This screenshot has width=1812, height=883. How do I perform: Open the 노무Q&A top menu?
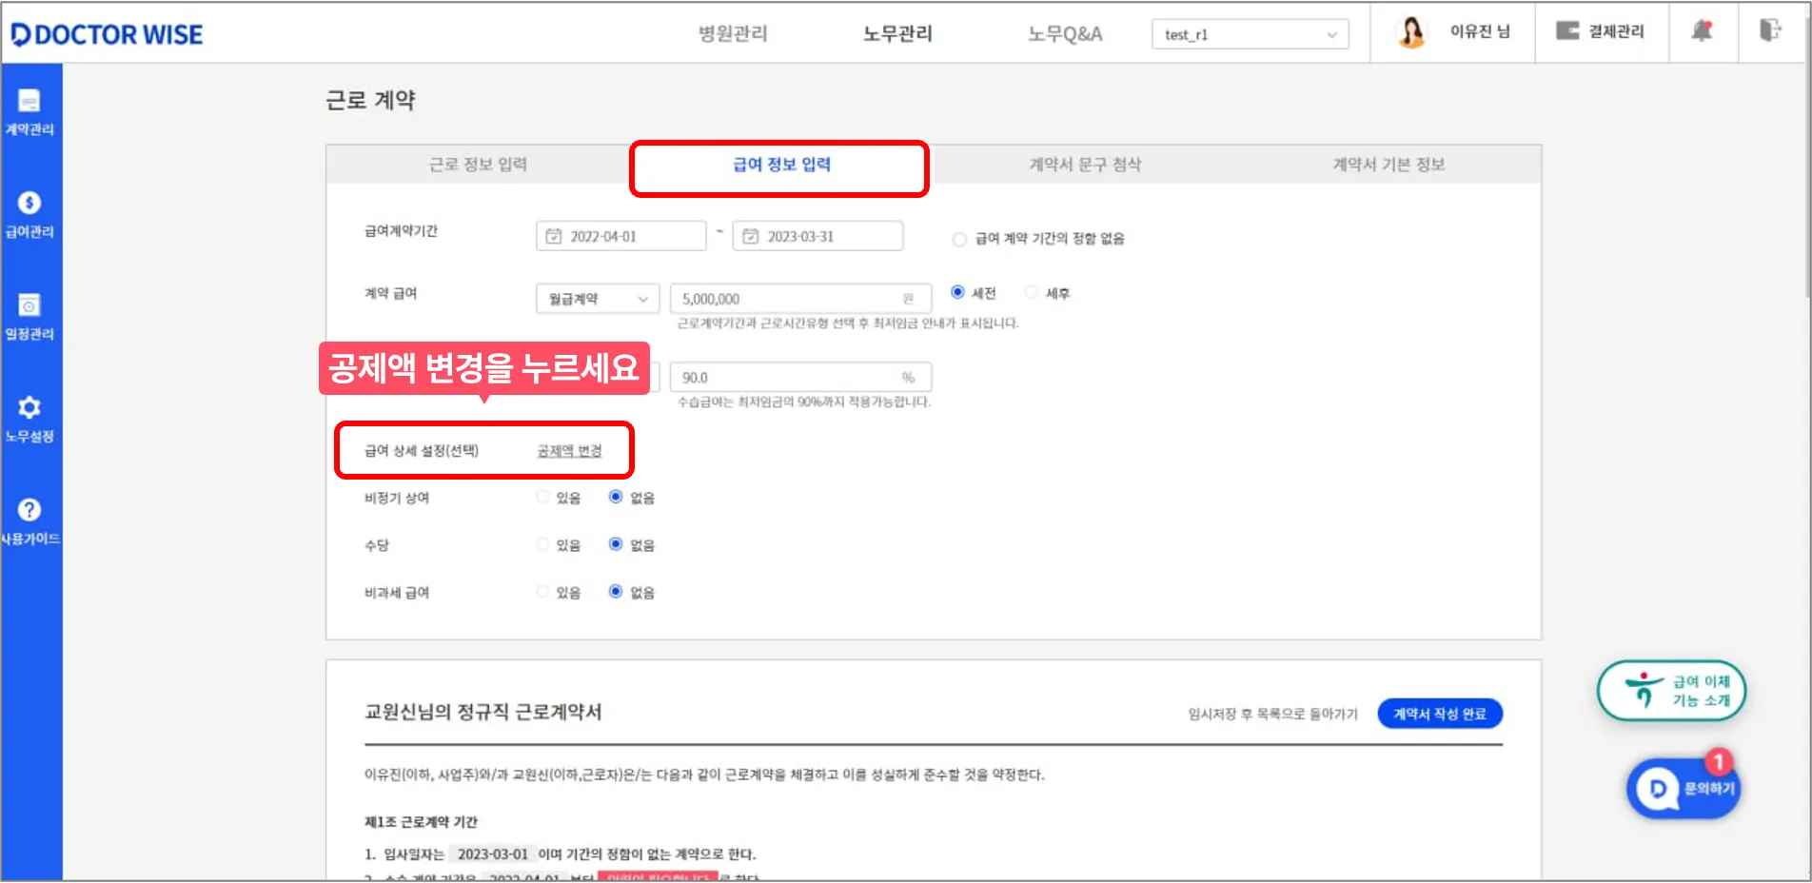pos(1065,34)
